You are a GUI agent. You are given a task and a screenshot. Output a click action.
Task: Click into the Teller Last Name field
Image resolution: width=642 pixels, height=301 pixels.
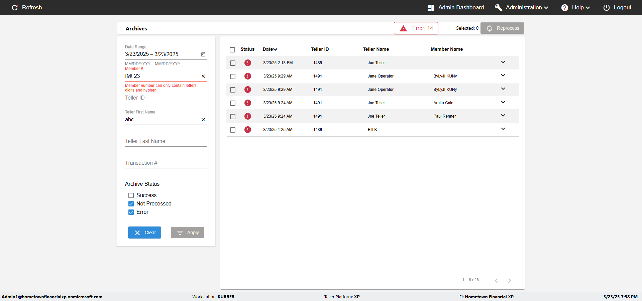166,141
